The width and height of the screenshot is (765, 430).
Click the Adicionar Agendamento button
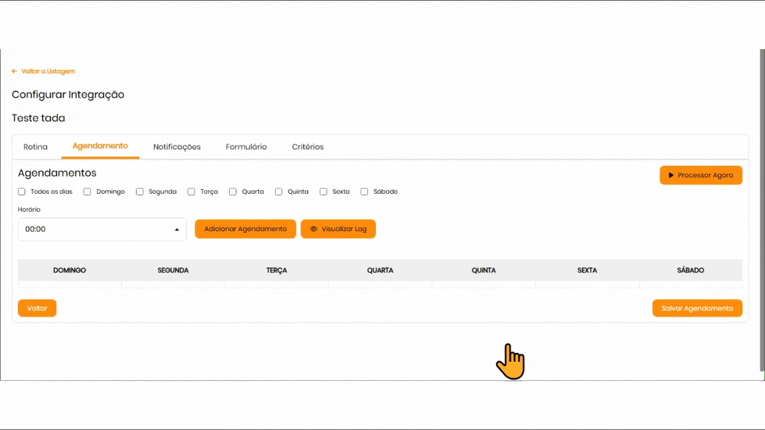pyautogui.click(x=245, y=229)
